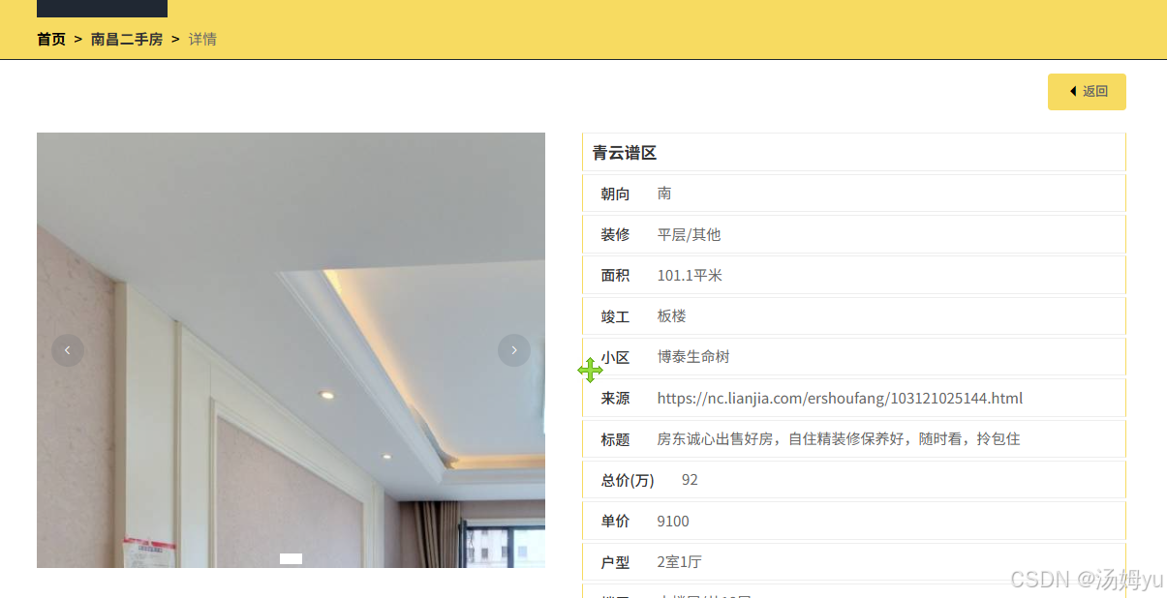Go to previous carousel image arrow
The width and height of the screenshot is (1167, 598).
(68, 350)
